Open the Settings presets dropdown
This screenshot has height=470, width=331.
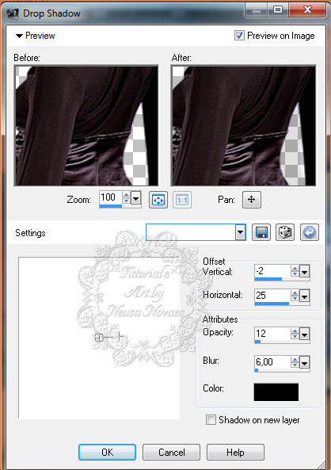pyautogui.click(x=240, y=232)
